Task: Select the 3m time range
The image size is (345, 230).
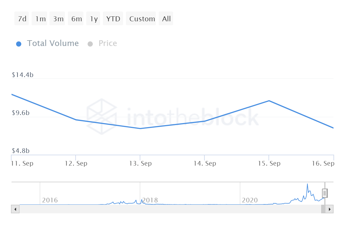Action: tap(58, 19)
